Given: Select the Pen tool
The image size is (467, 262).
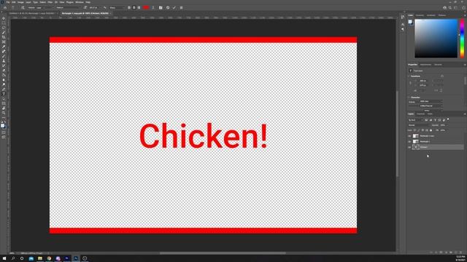Looking at the screenshot, I should (x=4, y=89).
